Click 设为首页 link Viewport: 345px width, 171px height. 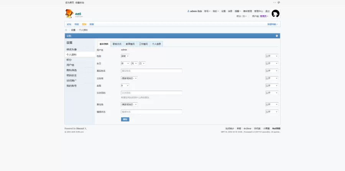tap(69, 3)
